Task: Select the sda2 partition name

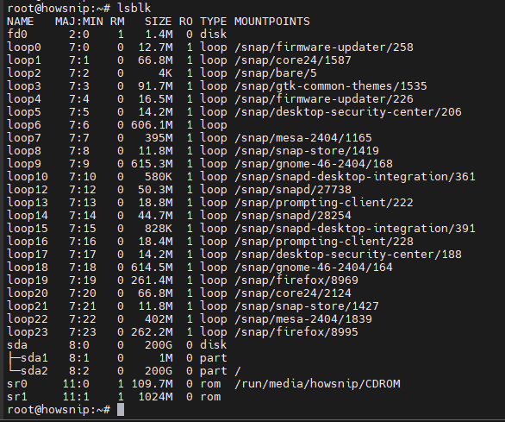Action: [34, 371]
